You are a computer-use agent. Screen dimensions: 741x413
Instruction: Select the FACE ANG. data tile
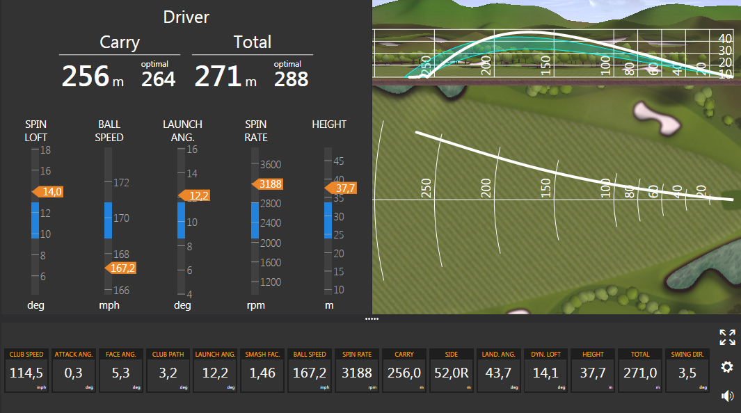coord(120,371)
